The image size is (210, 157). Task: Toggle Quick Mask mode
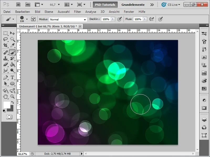[9, 117]
